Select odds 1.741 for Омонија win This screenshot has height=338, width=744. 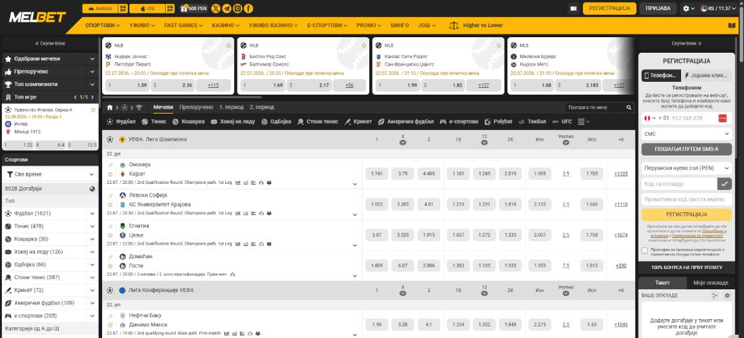(377, 174)
